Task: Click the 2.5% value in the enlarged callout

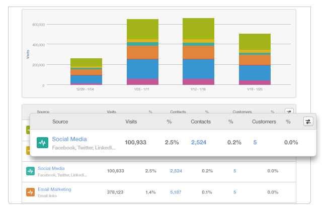Action: [172, 143]
